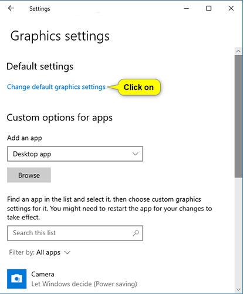Click the Browse button

[29, 175]
